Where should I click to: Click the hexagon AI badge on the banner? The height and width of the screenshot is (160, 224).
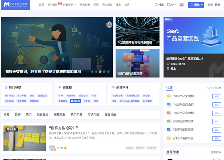[x=109, y=25]
